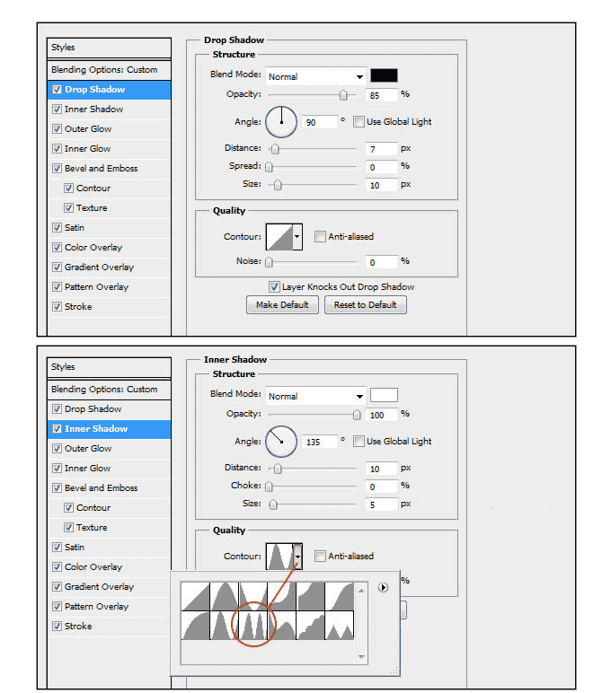Screen dimensions: 611x693
Task: Uncheck Layer Knocks Out Drop Shadow
Action: (275, 287)
